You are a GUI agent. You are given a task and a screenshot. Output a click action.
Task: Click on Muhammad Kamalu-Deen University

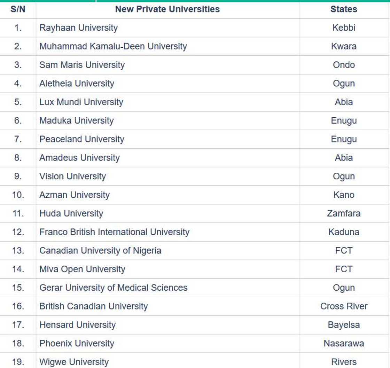click(x=113, y=46)
